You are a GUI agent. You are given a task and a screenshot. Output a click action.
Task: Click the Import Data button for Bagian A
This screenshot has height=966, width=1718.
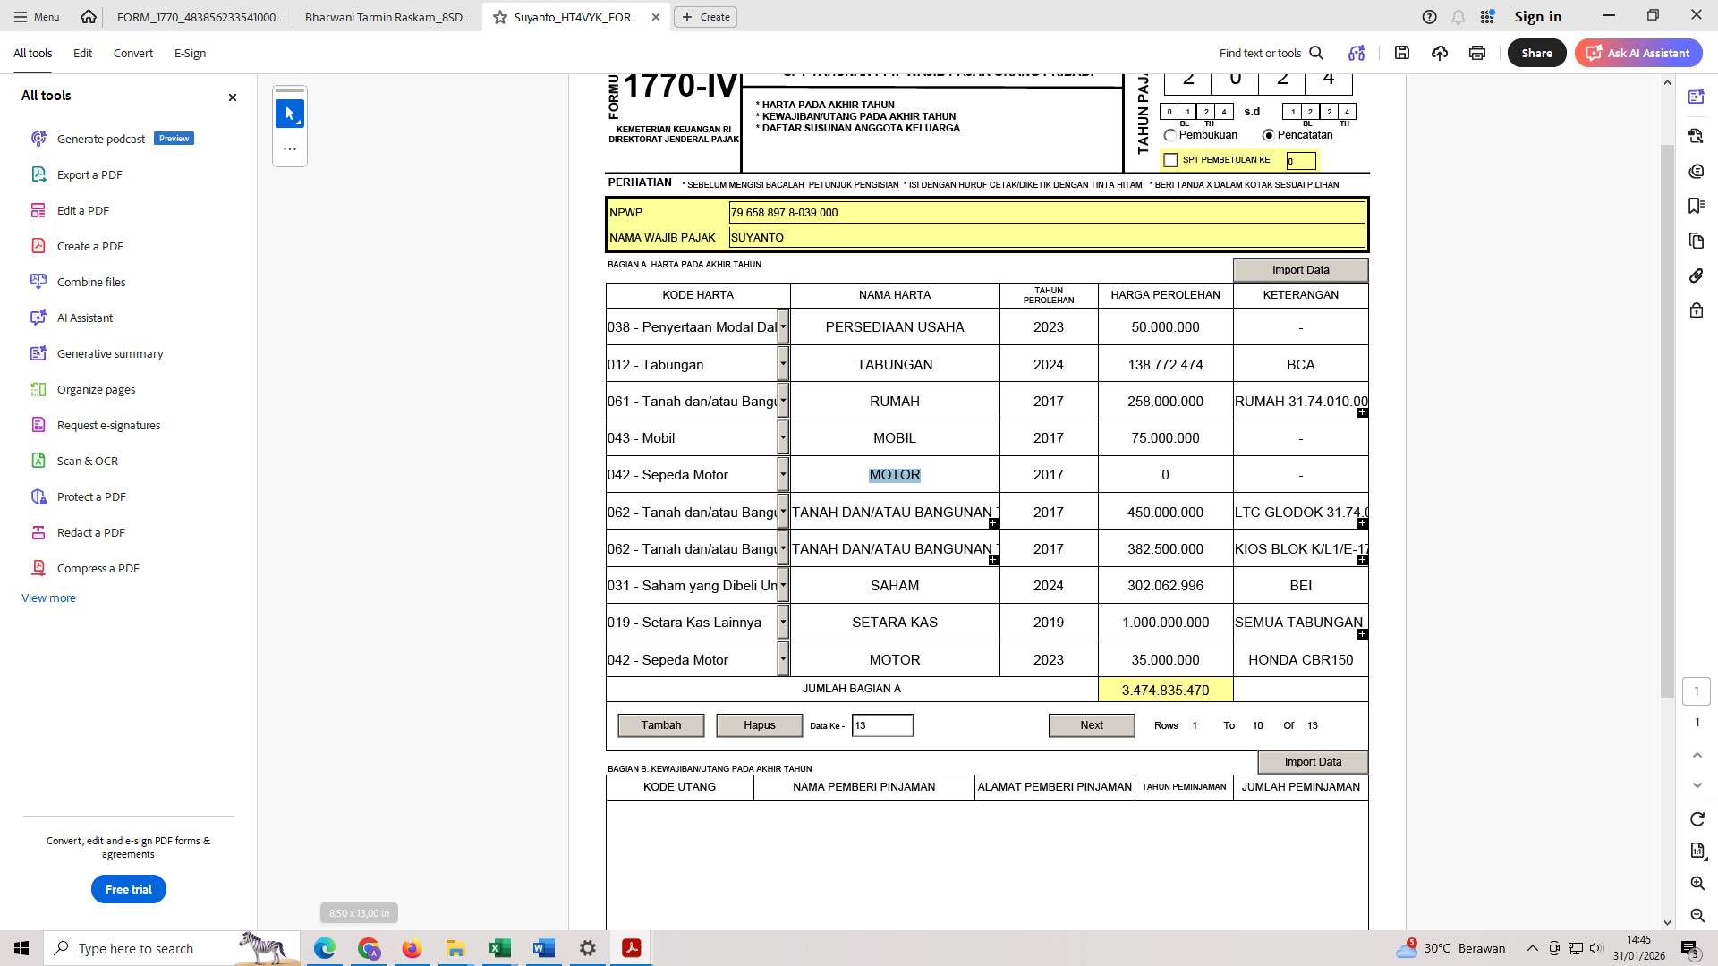pyautogui.click(x=1301, y=269)
